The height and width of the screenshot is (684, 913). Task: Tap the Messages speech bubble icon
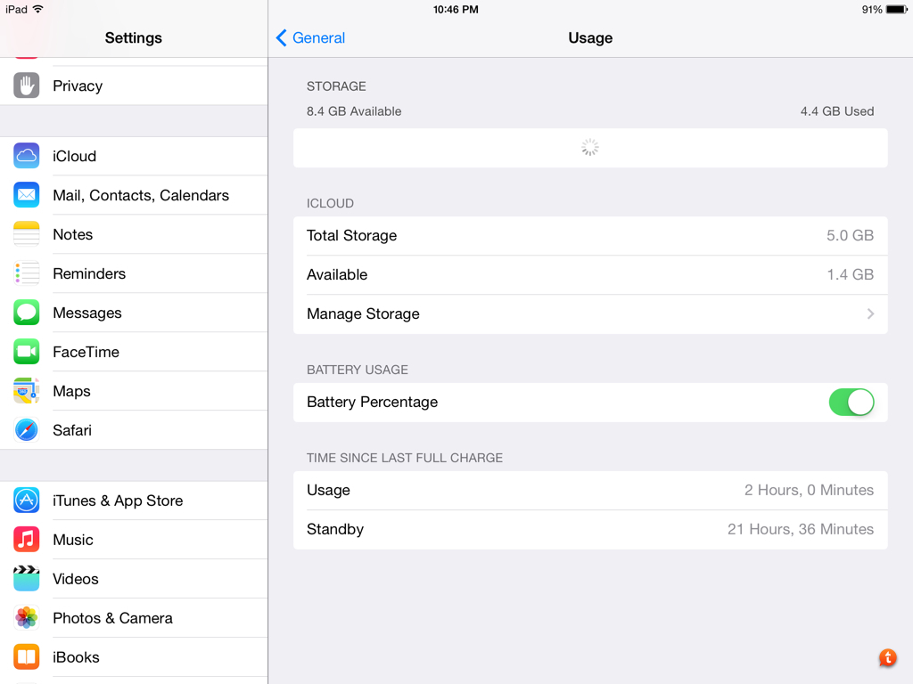[26, 313]
